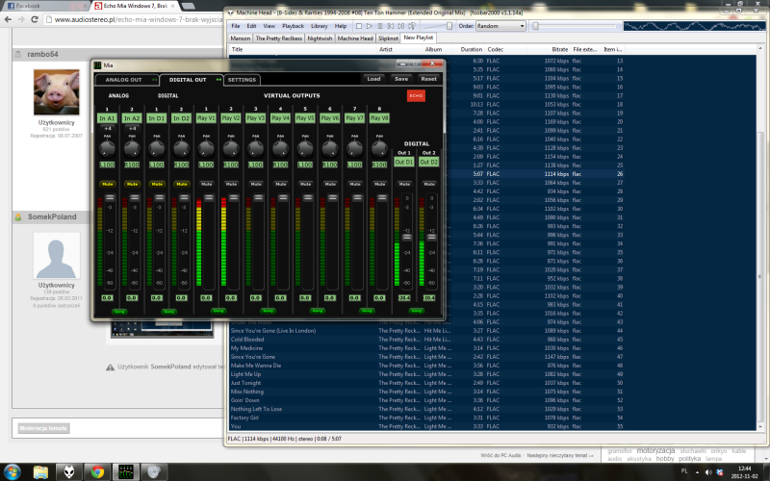Go back in Chrome browser
Screen dimensions: 770x481
click(x=8, y=19)
